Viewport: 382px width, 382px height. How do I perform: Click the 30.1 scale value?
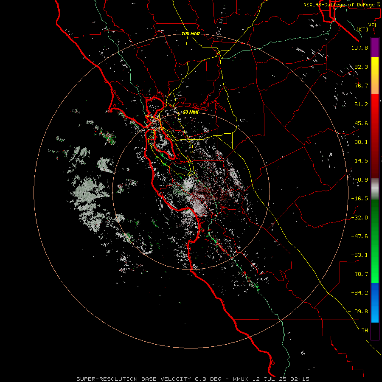361,142
